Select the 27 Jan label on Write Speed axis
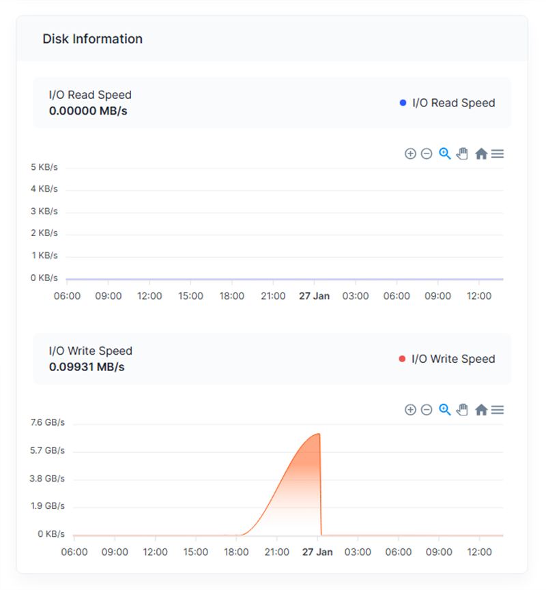The image size is (546, 590). coord(316,552)
